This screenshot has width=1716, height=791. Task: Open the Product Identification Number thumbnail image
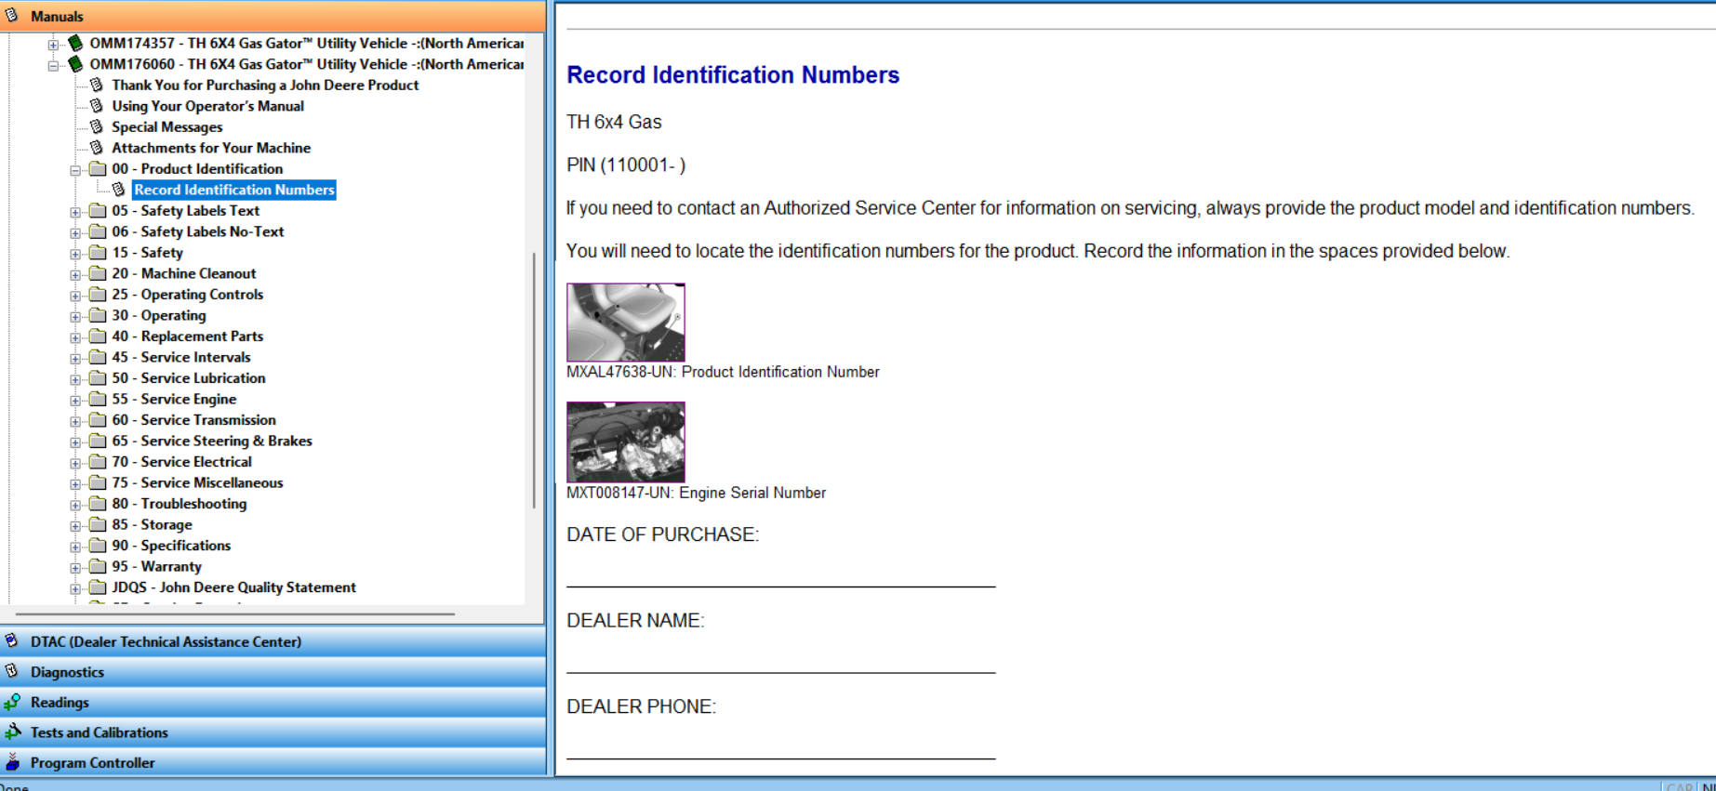tap(626, 322)
